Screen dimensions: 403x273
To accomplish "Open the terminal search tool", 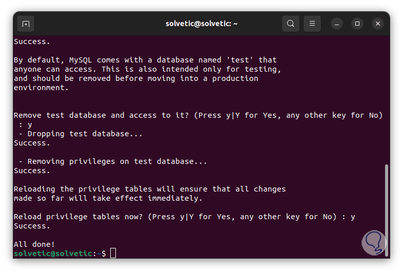I will 291,24.
